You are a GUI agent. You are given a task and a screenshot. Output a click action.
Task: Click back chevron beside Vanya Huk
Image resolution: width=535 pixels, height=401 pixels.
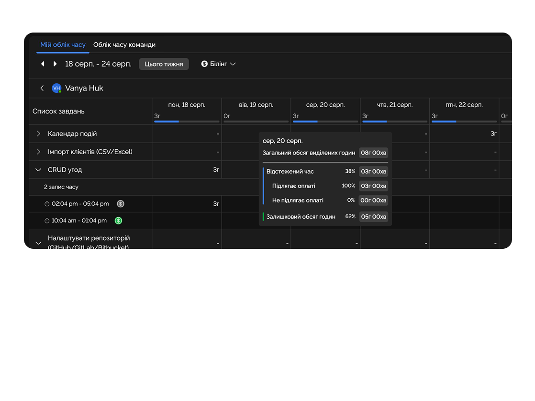(x=42, y=88)
